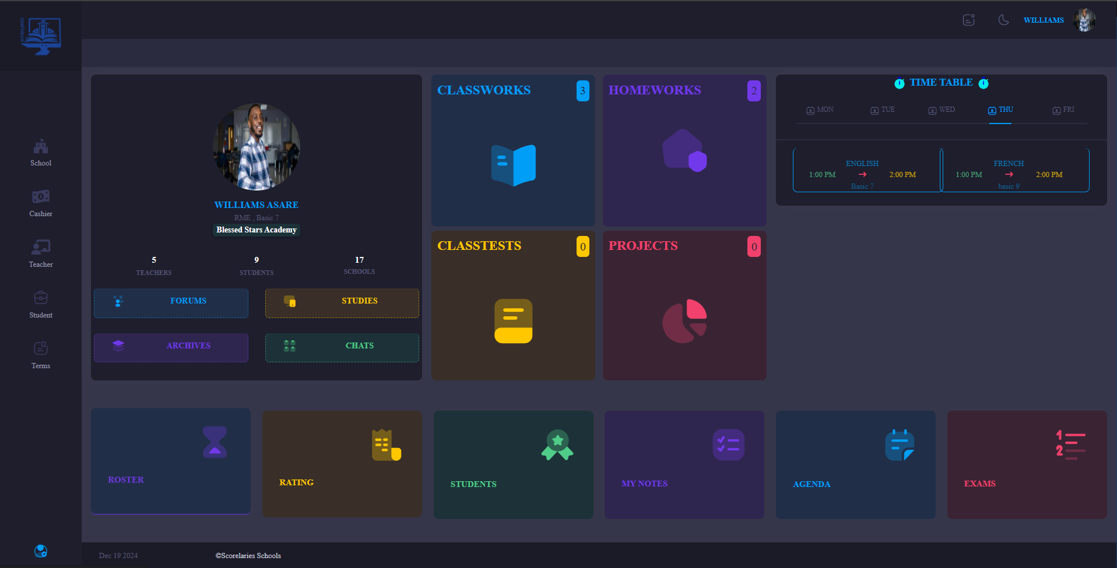
Task: Open the EXAMS card
Action: pos(1027,464)
